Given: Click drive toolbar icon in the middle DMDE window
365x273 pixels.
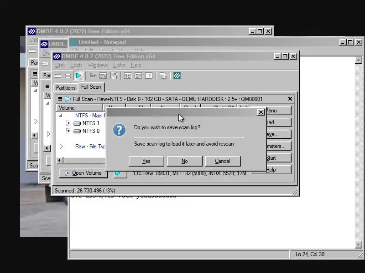Looking at the screenshot, I should click(x=45, y=64).
